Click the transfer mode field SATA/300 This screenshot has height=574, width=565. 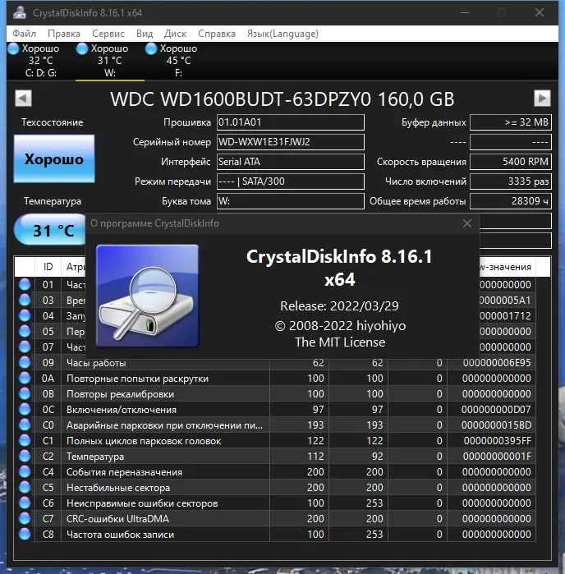(291, 181)
